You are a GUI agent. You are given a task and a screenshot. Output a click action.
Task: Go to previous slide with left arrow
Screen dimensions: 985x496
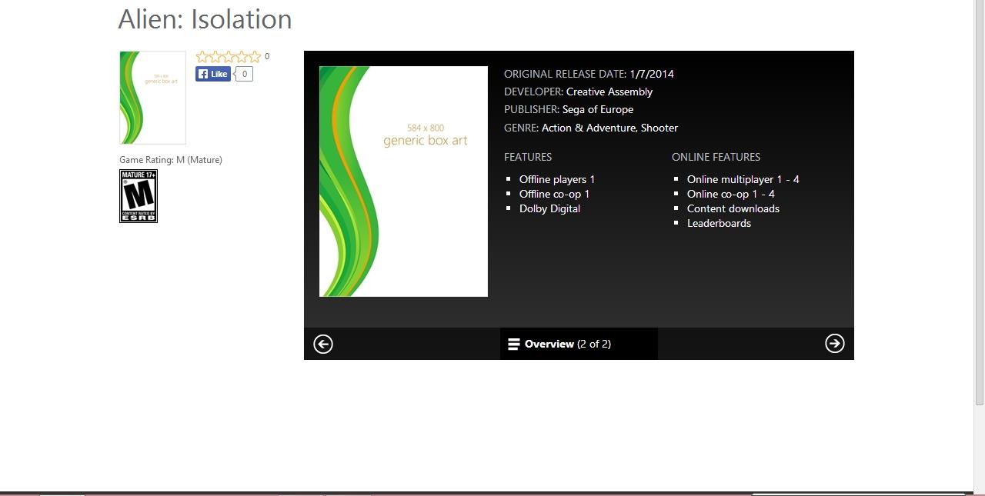[x=323, y=344]
